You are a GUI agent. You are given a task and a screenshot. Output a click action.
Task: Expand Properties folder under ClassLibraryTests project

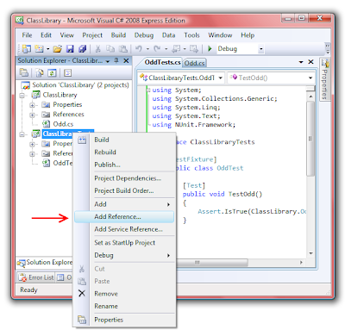click(32, 144)
